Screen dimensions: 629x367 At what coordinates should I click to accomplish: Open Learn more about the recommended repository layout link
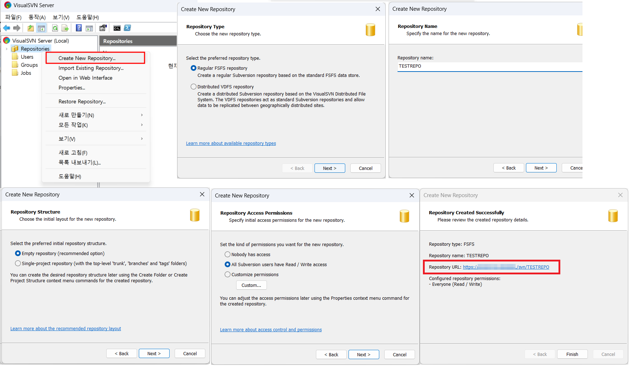coord(65,329)
